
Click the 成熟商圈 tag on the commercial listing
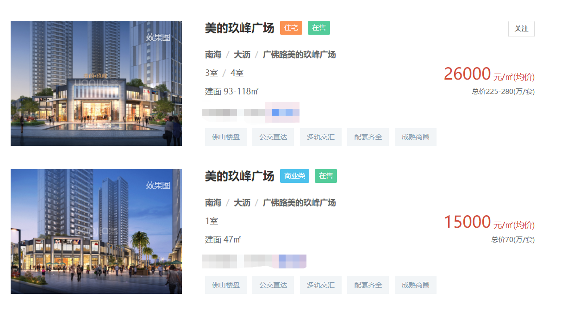point(415,285)
